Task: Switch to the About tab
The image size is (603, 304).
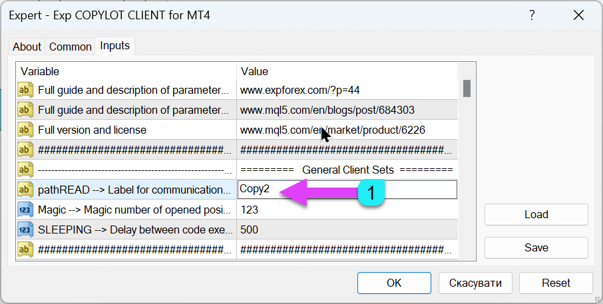Action: click(27, 47)
